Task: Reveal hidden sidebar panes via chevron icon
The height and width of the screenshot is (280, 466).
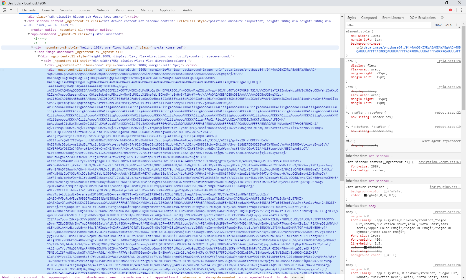Action: click(442, 17)
